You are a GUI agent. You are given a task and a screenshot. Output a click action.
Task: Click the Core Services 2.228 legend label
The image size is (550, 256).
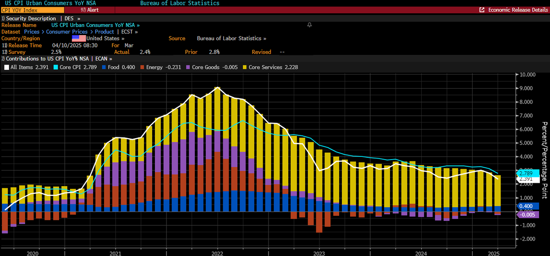point(274,67)
